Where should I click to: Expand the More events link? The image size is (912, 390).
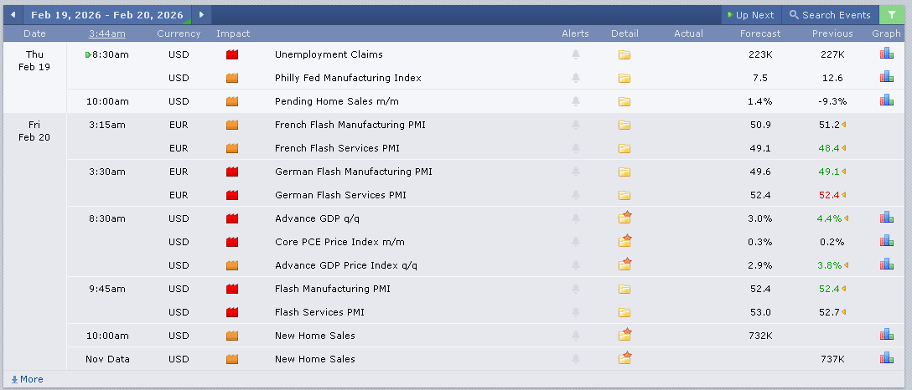click(x=27, y=379)
